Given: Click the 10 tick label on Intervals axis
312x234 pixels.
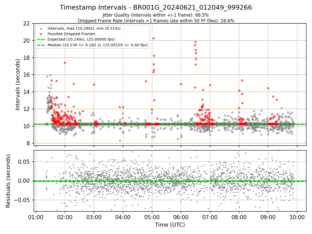Looking at the screenshot, I should (27, 126).
